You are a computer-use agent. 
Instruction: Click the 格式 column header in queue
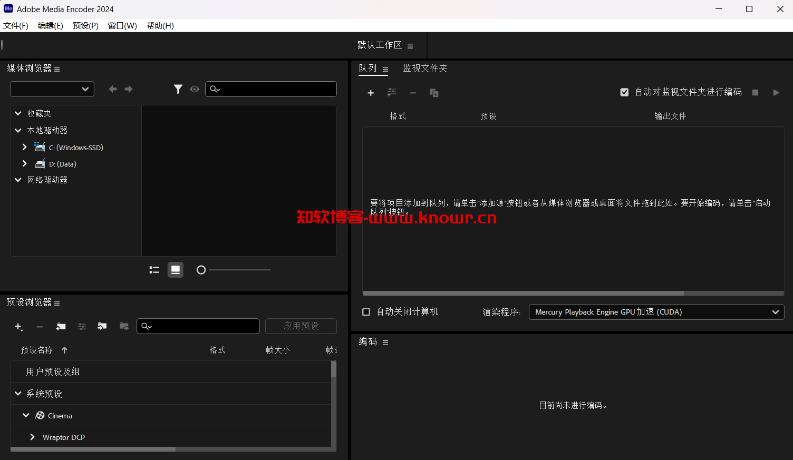click(x=398, y=116)
